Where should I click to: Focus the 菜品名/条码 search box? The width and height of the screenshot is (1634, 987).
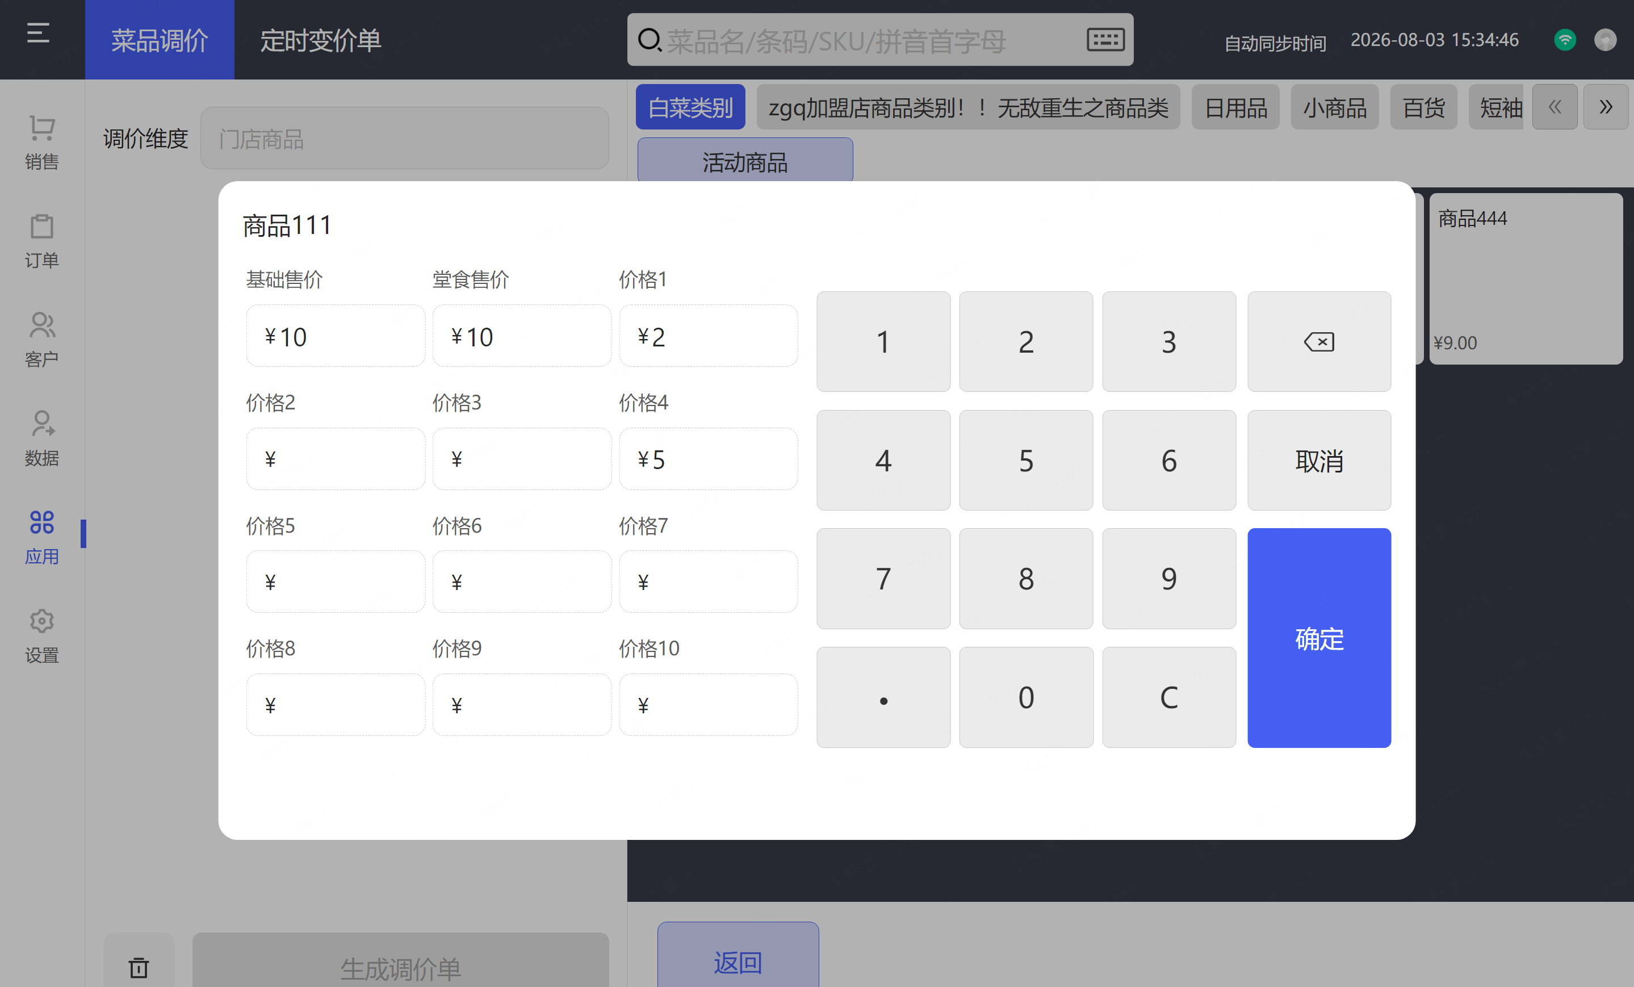(x=880, y=40)
